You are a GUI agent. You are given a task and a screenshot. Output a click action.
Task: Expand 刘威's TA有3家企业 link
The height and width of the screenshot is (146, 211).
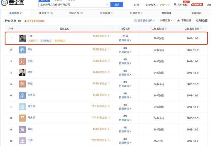(x=101, y=61)
